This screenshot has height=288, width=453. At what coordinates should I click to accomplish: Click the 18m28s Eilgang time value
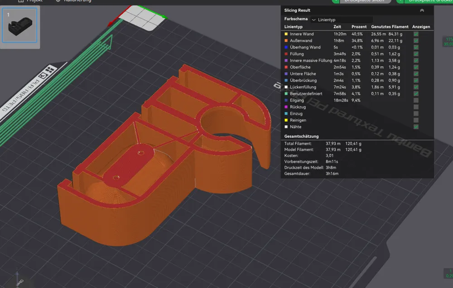(x=341, y=100)
